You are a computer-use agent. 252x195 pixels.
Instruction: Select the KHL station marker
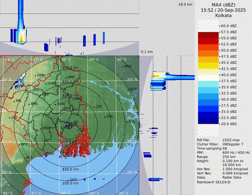[105, 117]
